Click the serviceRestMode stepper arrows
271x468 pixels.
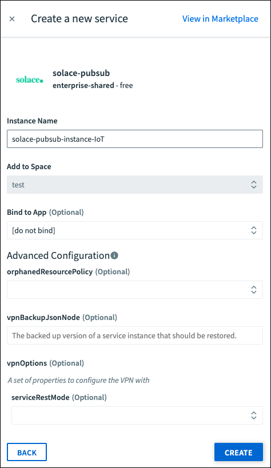(254, 415)
